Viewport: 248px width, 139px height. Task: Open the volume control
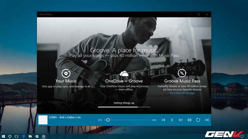[x=189, y=120]
